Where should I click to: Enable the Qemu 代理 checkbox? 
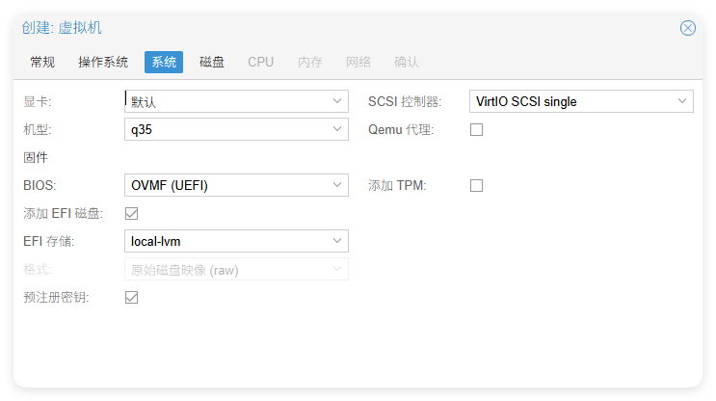pyautogui.click(x=476, y=130)
